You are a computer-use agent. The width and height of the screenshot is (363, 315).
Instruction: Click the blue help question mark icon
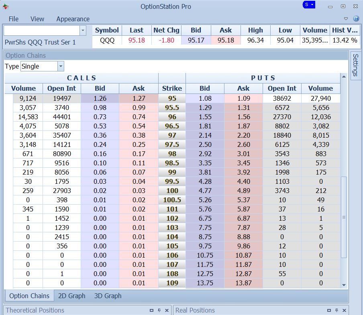pos(356,19)
